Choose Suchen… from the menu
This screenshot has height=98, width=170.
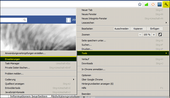123,45
